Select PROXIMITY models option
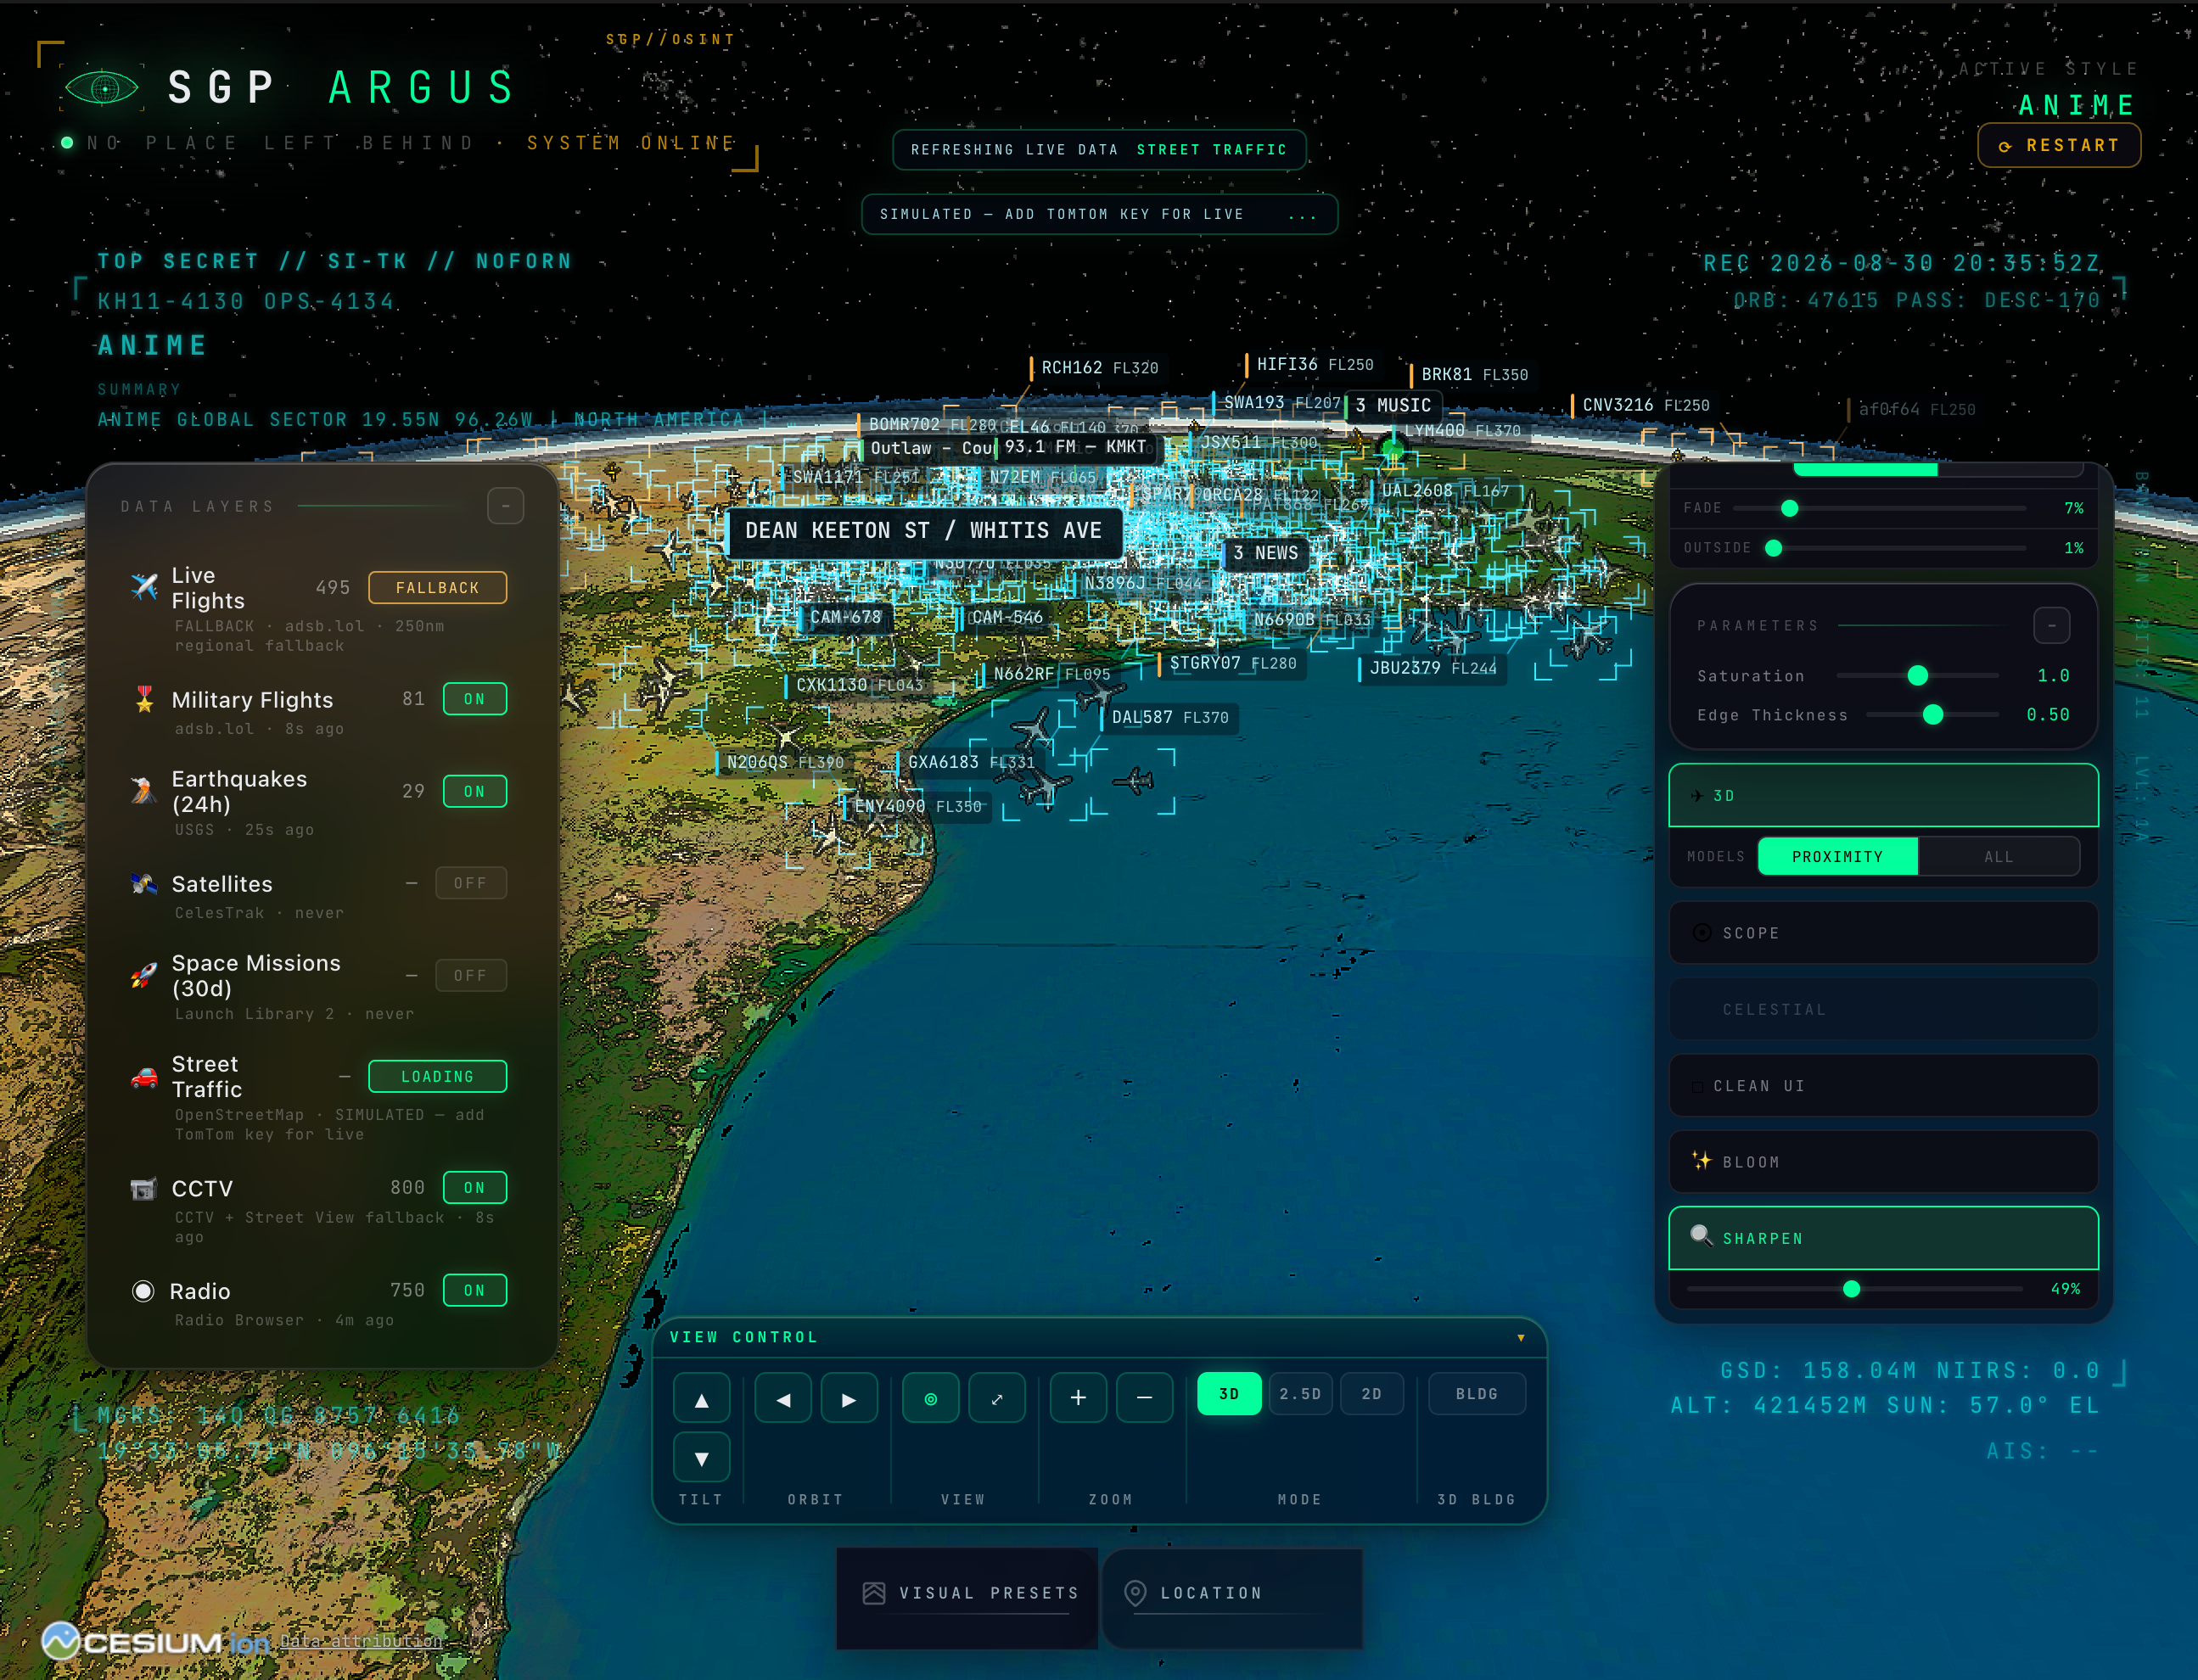This screenshot has height=1680, width=2198. (x=1837, y=857)
